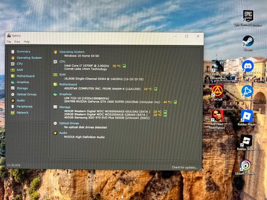Open the View menu
Screen dimensions: 267x200
(x=17, y=42)
